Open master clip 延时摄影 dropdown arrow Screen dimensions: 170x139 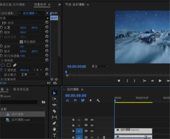[20, 13]
